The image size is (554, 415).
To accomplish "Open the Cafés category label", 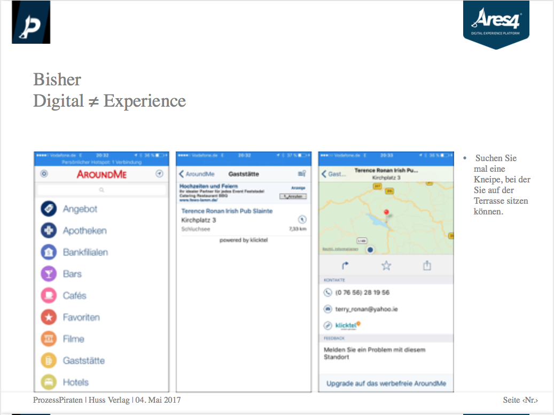I will (x=75, y=296).
